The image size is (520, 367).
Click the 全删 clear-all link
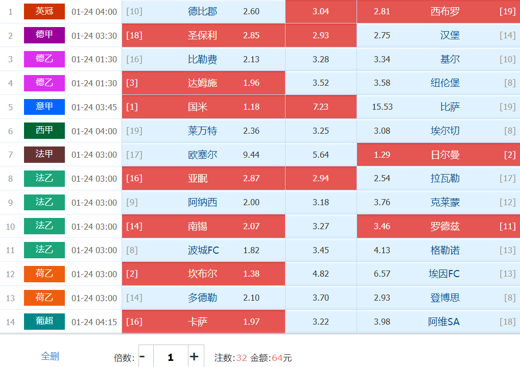50,356
